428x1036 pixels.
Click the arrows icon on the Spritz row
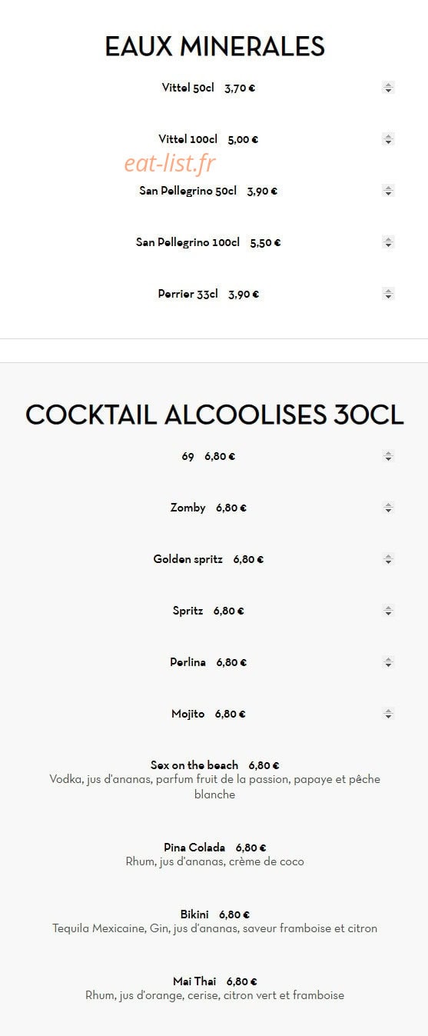[x=388, y=611]
